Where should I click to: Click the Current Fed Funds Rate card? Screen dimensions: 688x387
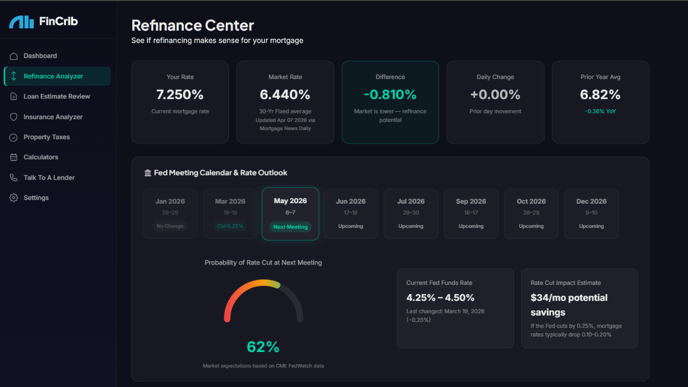[455, 309]
